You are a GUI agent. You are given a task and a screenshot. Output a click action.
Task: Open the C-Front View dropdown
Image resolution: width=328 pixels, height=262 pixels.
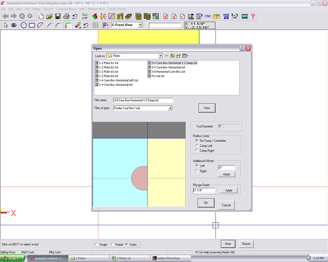point(140,25)
